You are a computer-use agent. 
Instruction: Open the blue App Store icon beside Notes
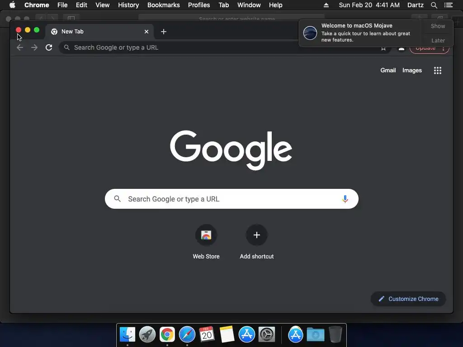point(246,335)
